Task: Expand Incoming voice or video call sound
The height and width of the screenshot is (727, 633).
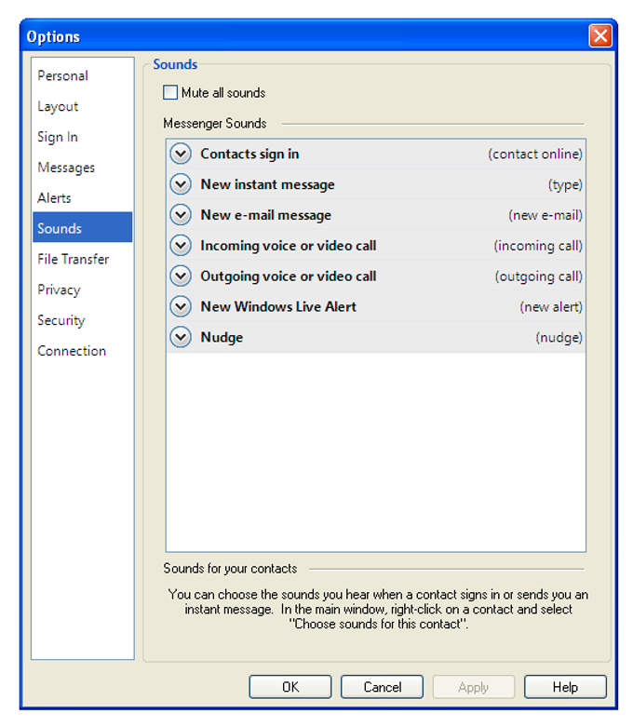Action: coord(181,245)
